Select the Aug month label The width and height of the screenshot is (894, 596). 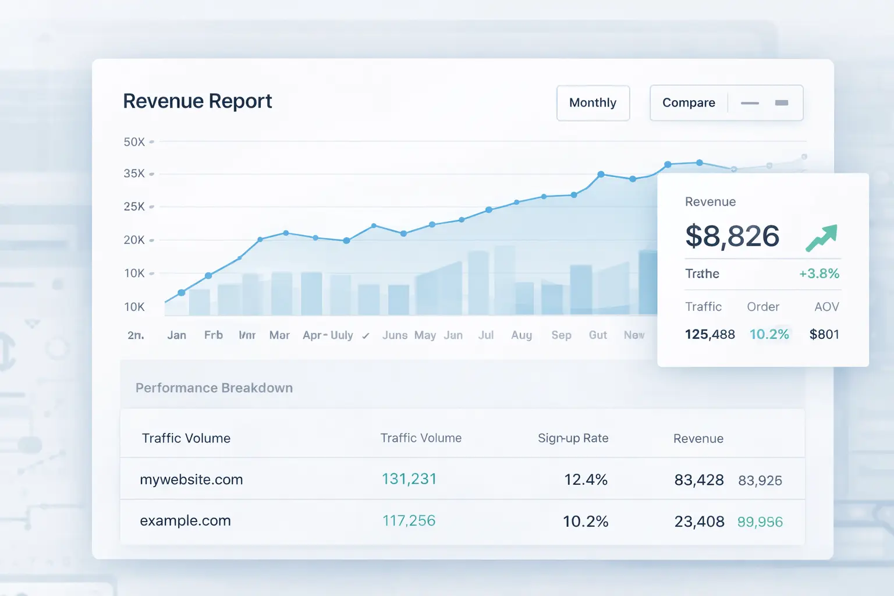[521, 335]
